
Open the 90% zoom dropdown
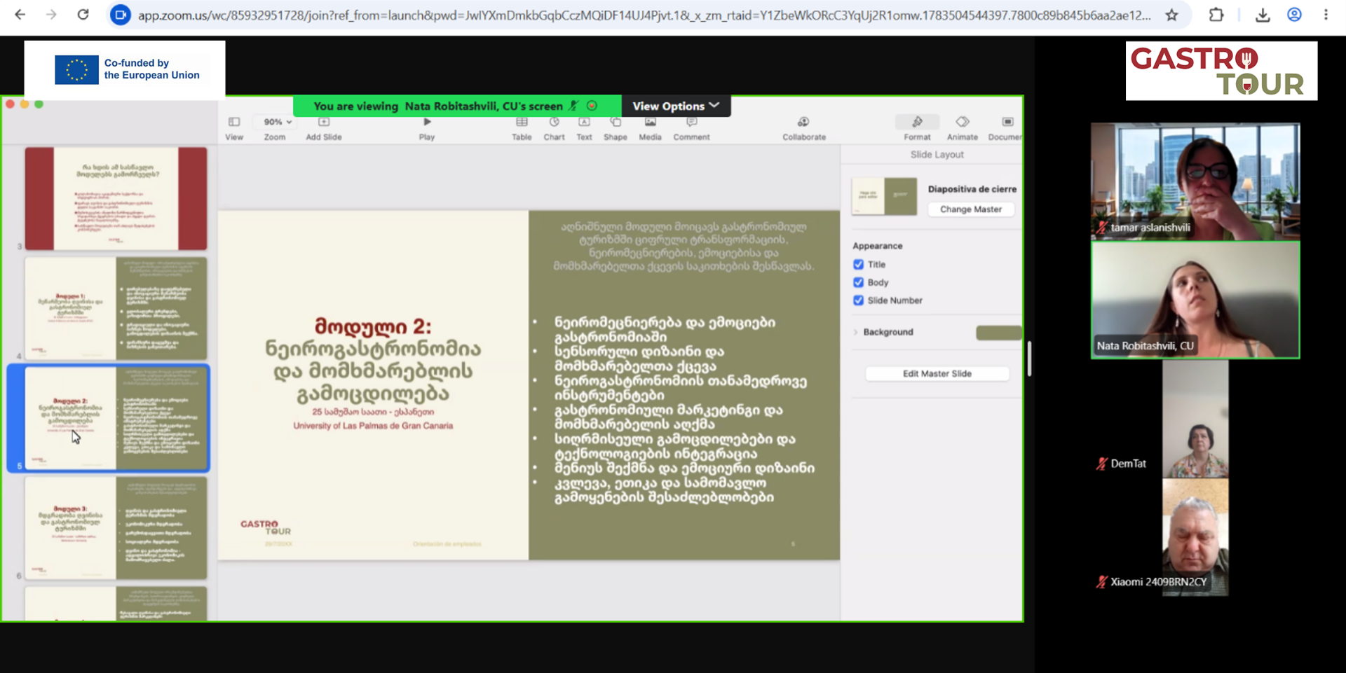pyautogui.click(x=278, y=122)
